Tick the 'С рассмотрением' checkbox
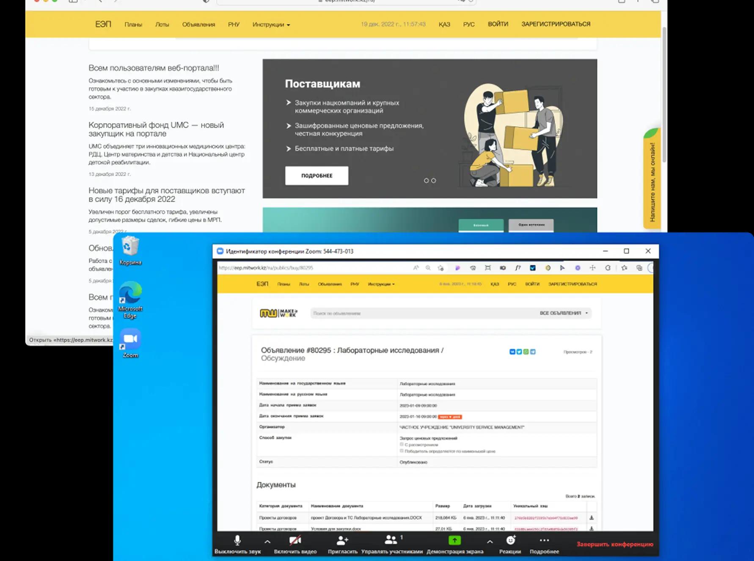 (402, 445)
